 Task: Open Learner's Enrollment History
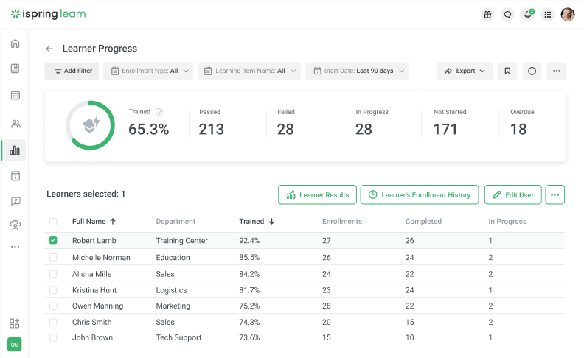(x=420, y=194)
